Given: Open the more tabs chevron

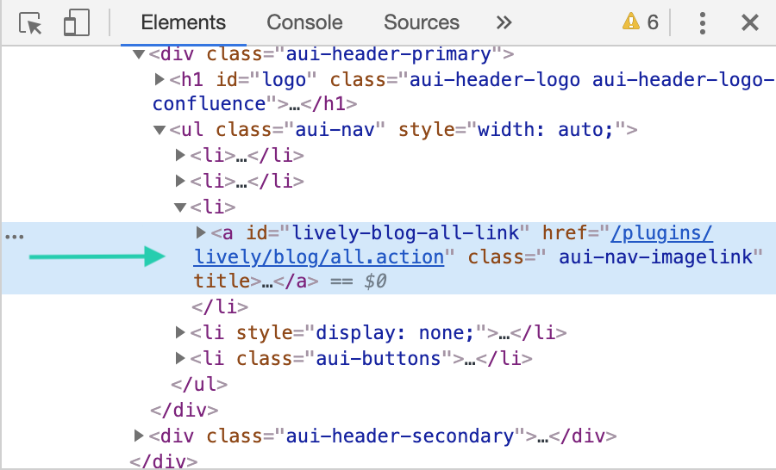Looking at the screenshot, I should click(x=504, y=23).
